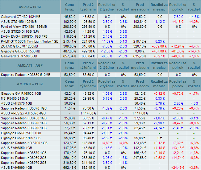Image resolution: width=201 pixels, height=170 pixels.
Task: Click Sapphire Radeon HD3650 512MB name
Action: pyautogui.click(x=26, y=75)
